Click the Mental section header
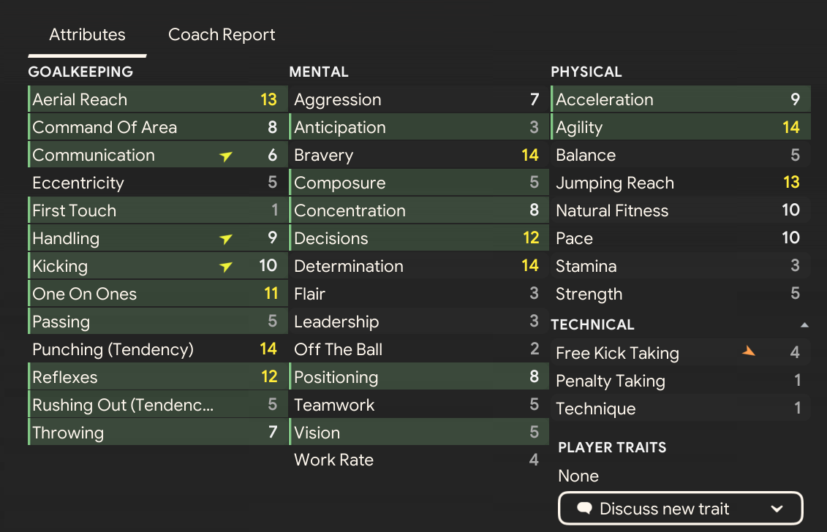The image size is (827, 532). coord(319,72)
